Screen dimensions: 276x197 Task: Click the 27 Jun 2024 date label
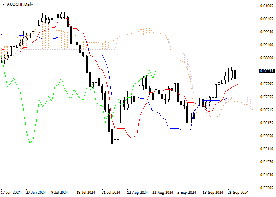click(x=36, y=193)
